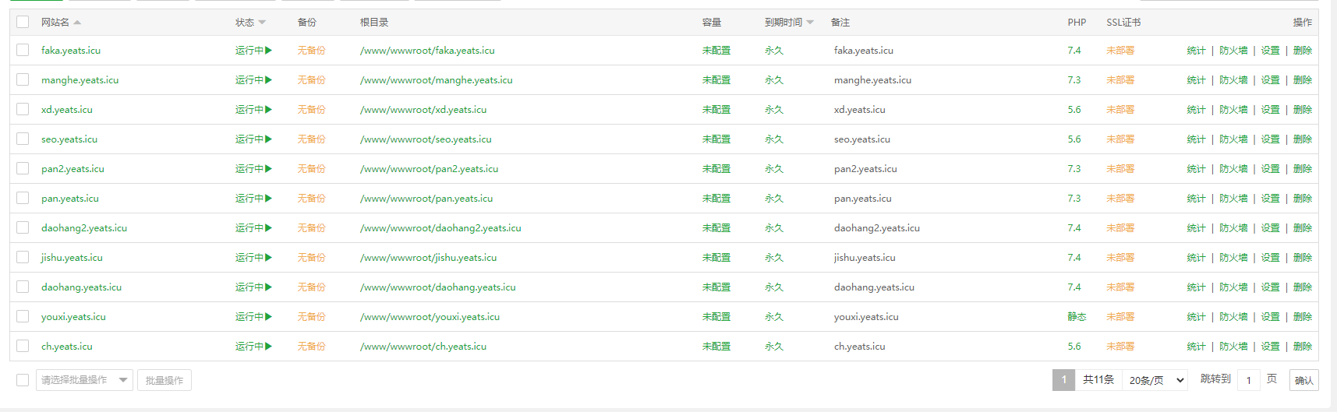This screenshot has width=1337, height=412.
Task: Click 删除 for seo.yeats.icu
Action: click(1303, 139)
